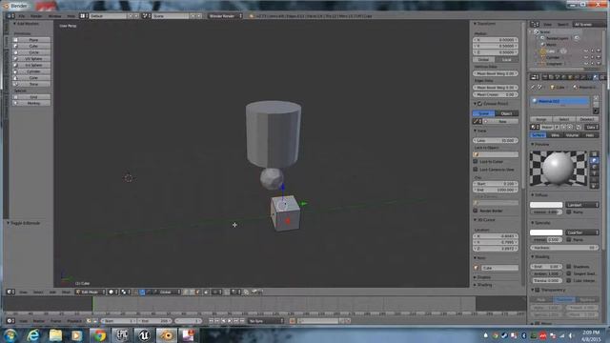
Task: Click the Cone primitive icon
Action: click(x=16, y=78)
